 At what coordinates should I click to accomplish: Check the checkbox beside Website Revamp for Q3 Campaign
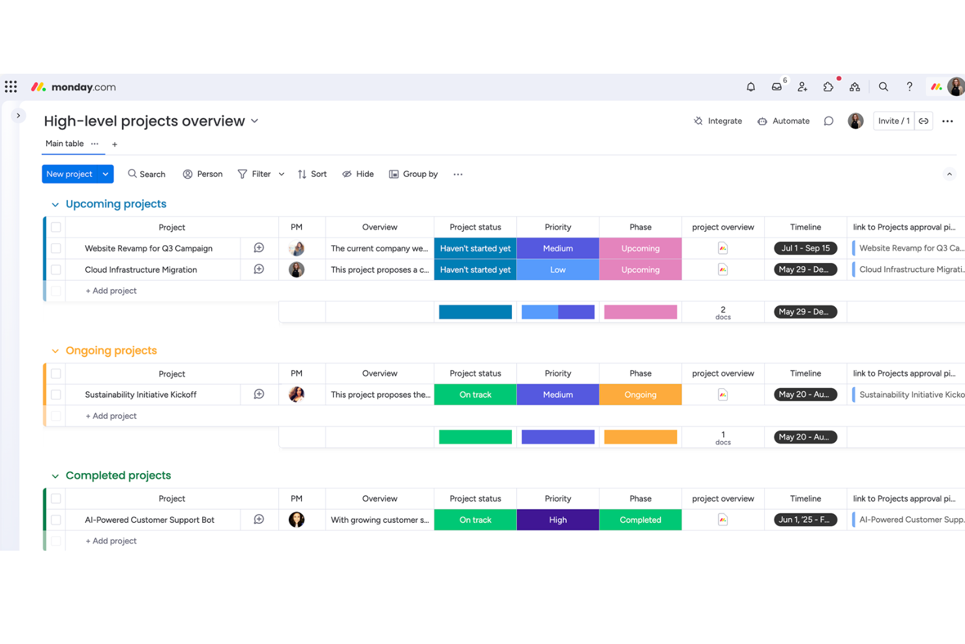click(x=56, y=248)
